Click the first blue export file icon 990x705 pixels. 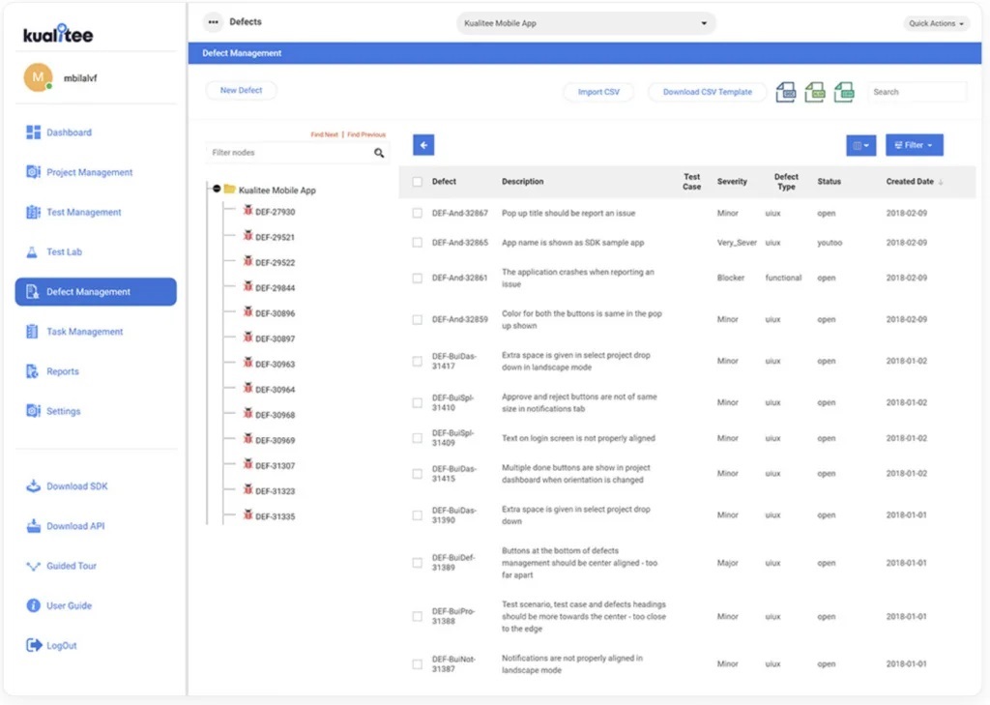pyautogui.click(x=785, y=92)
